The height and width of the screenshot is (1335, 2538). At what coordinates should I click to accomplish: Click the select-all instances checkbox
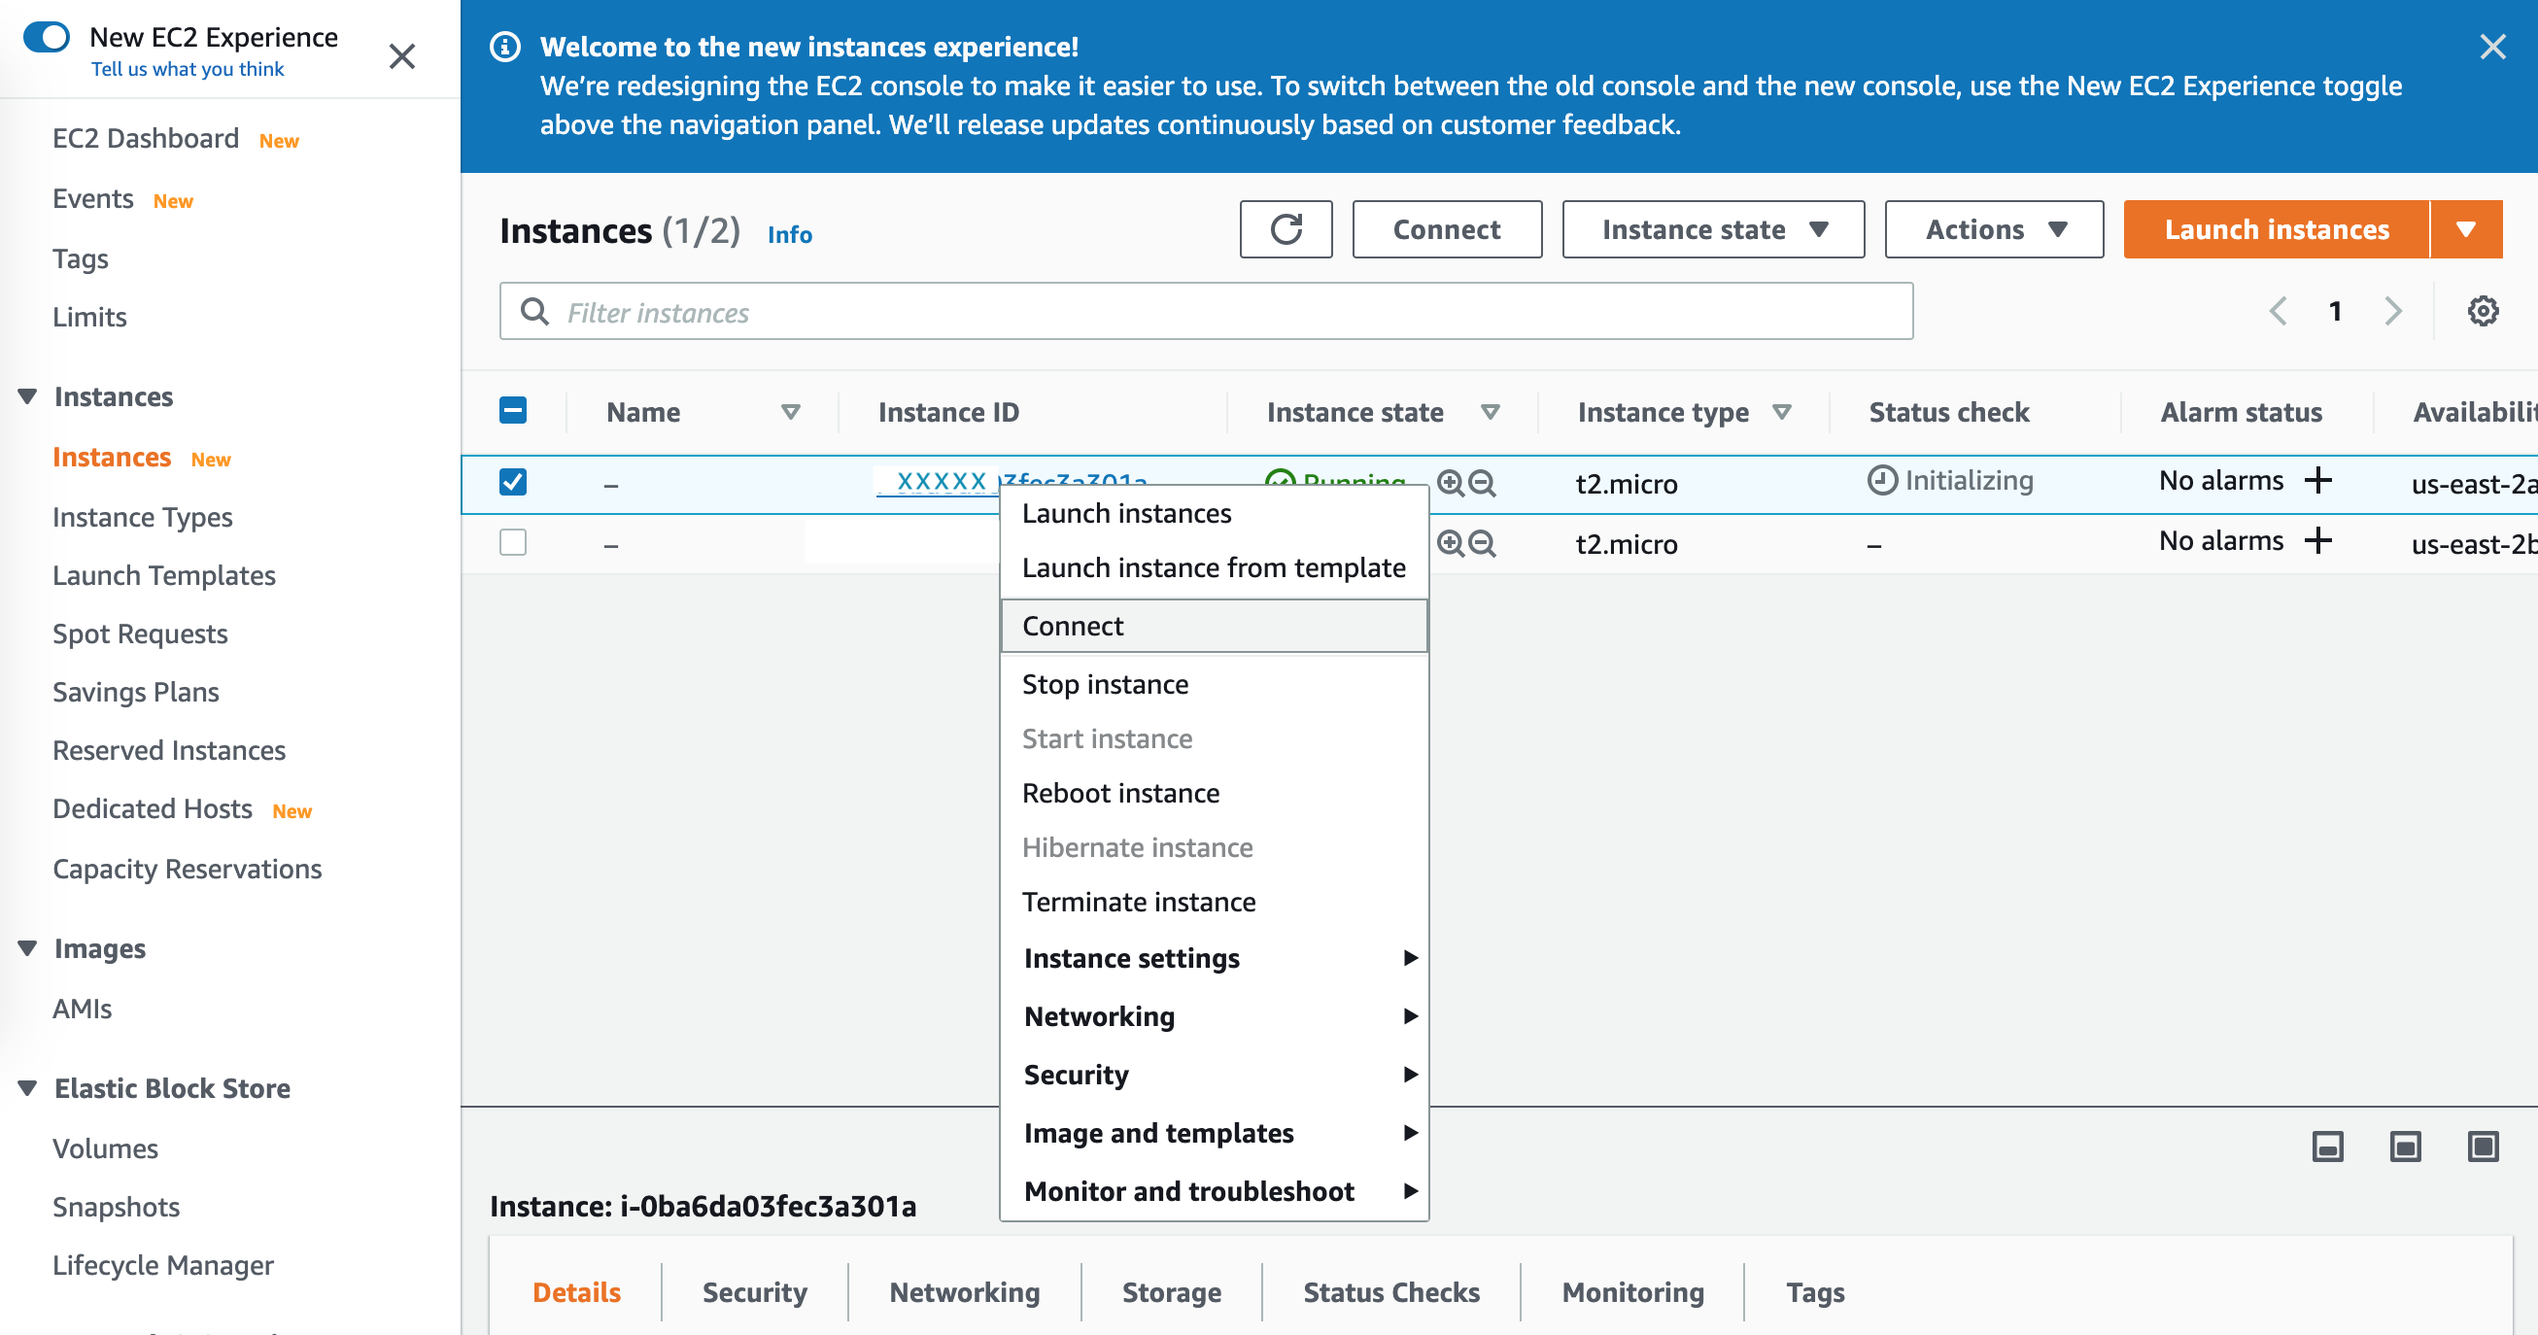[512, 411]
